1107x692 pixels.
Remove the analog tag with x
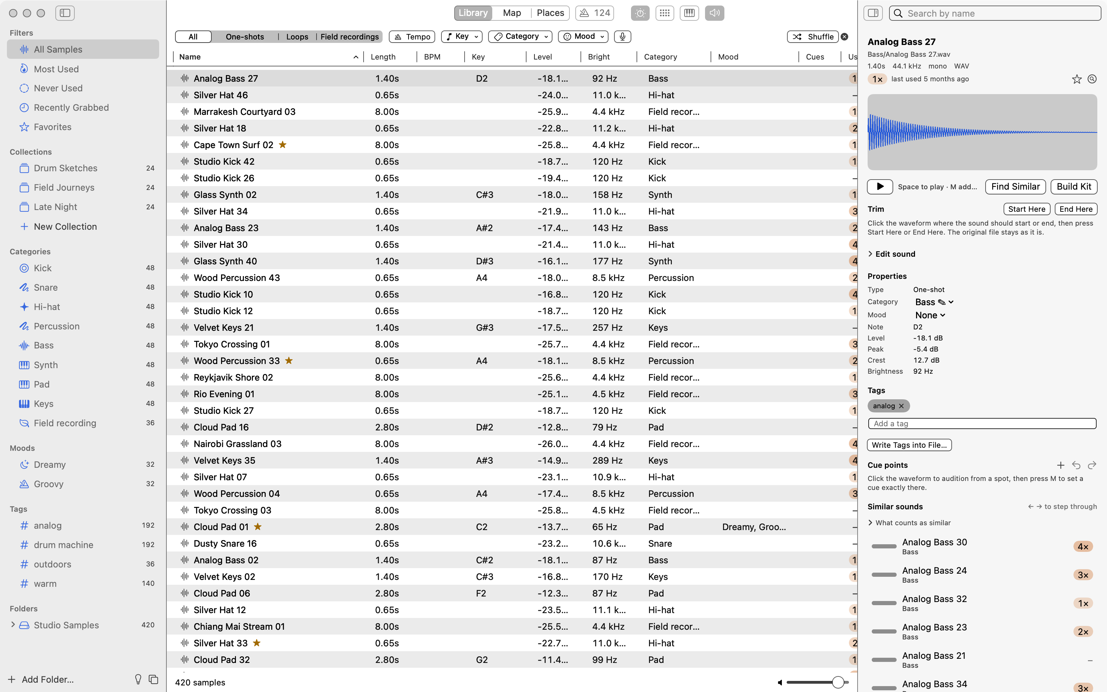pyautogui.click(x=901, y=406)
